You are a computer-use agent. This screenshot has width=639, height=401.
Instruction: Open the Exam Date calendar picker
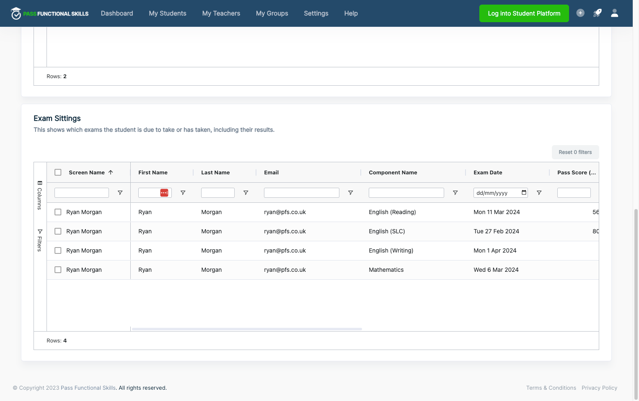[524, 193]
